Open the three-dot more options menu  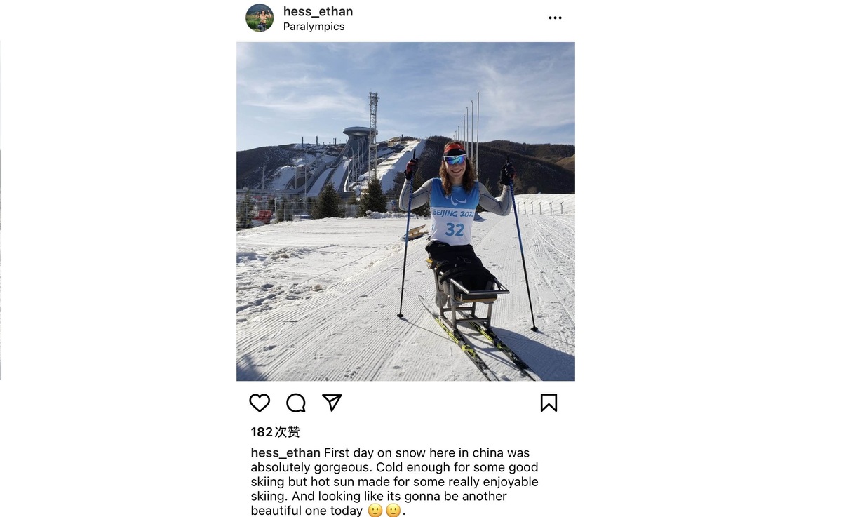point(555,18)
